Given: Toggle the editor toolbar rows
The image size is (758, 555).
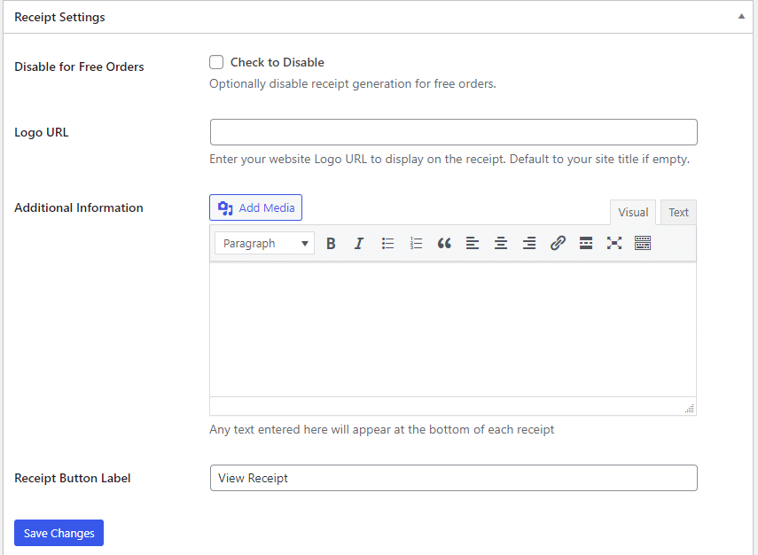Looking at the screenshot, I should tap(643, 243).
